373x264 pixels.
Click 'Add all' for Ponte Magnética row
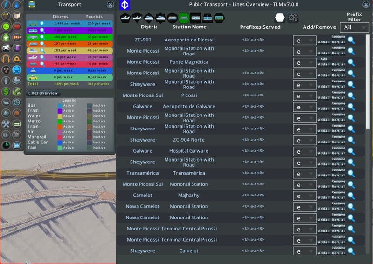point(324,64)
